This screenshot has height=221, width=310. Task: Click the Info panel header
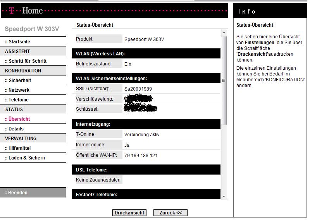coord(270,11)
